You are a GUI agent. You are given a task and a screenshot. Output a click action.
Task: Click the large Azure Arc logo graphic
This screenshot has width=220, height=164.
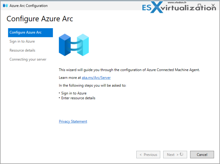pyautogui.click(x=74, y=45)
